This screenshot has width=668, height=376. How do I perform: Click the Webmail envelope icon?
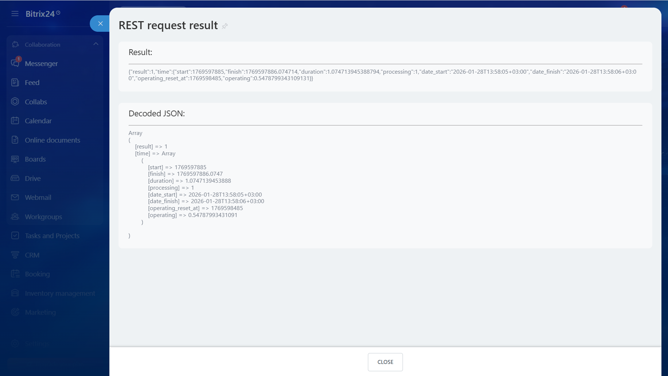click(x=15, y=197)
